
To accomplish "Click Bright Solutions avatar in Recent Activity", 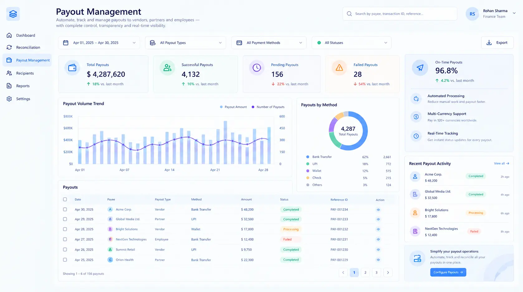I will click(415, 213).
